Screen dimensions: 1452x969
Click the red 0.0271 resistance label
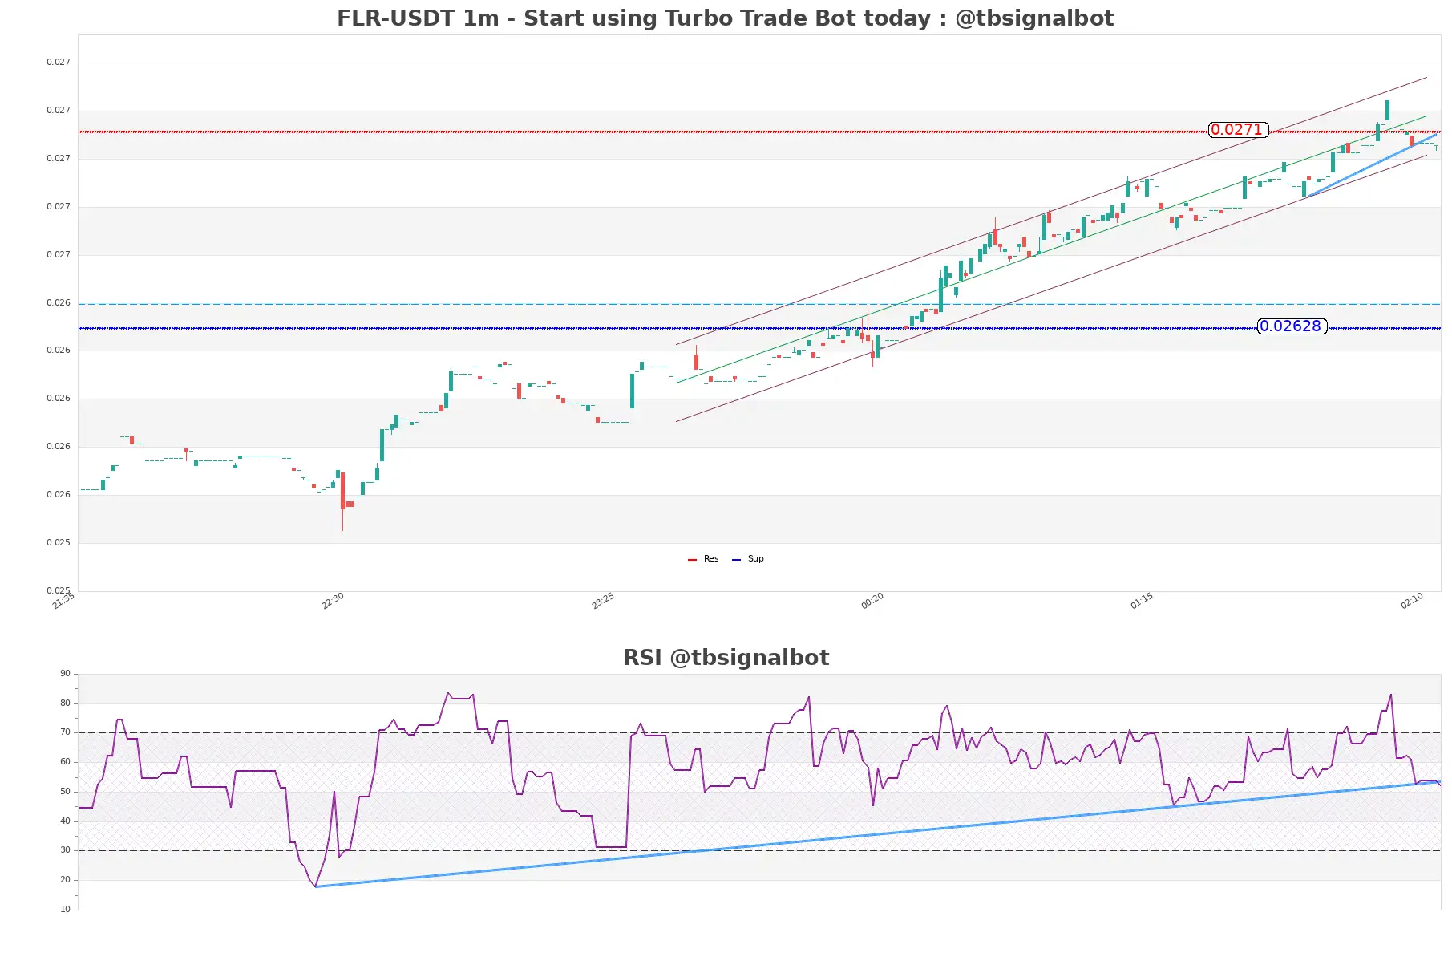point(1238,130)
